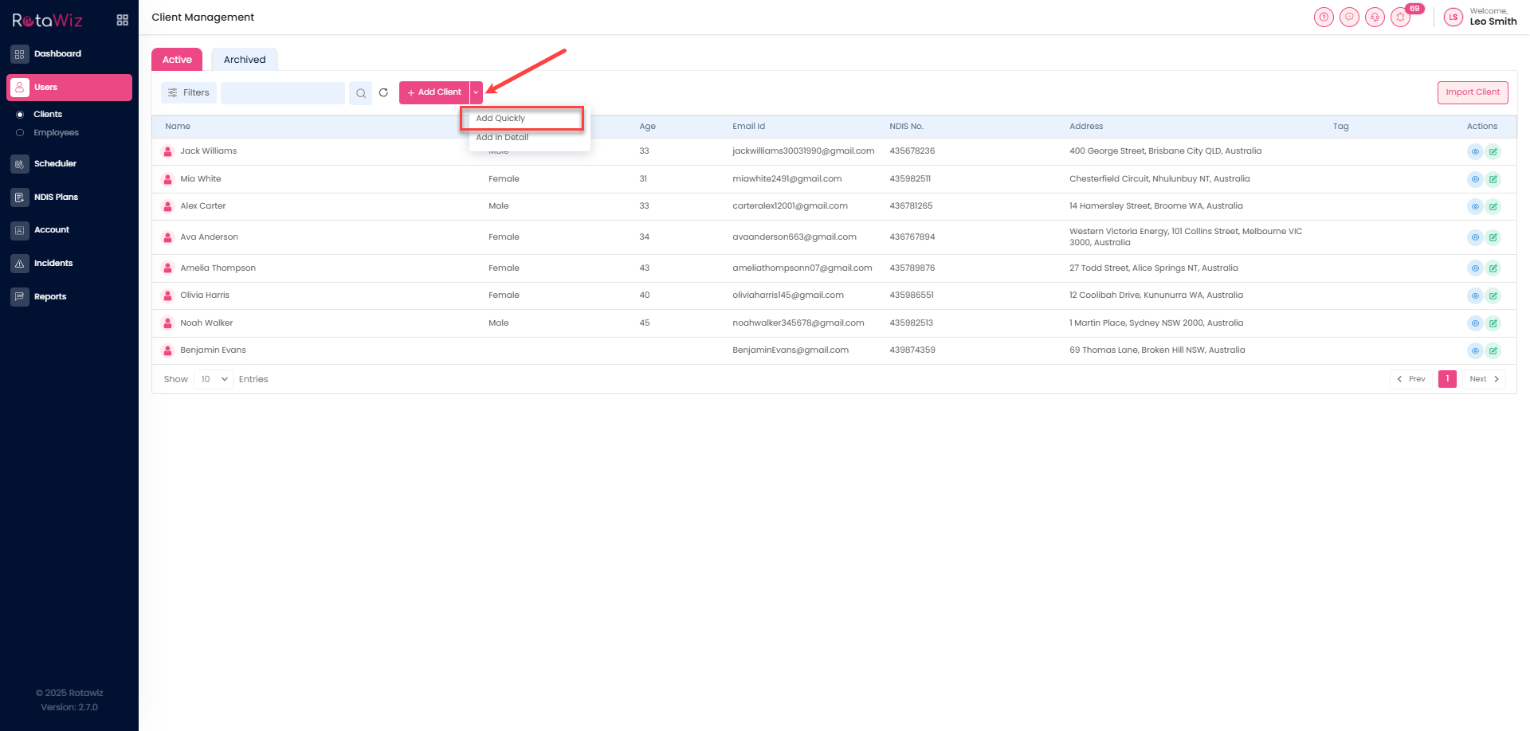This screenshot has width=1530, height=731.
Task: Open the chat messages icon
Action: point(1349,17)
